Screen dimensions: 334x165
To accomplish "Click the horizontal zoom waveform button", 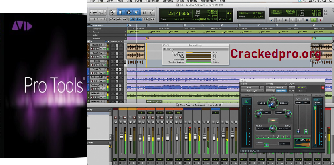I will (95, 12).
